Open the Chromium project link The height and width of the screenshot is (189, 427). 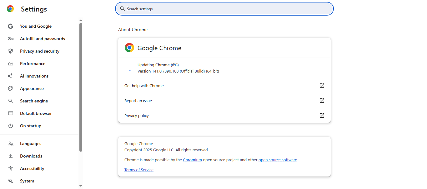tap(192, 160)
